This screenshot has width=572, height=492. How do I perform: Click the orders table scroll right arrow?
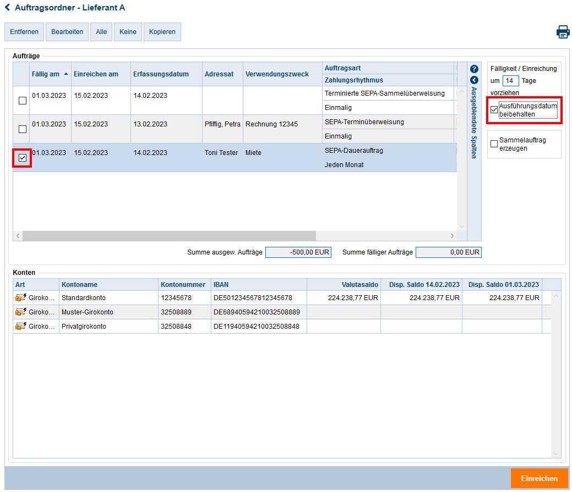coord(452,236)
